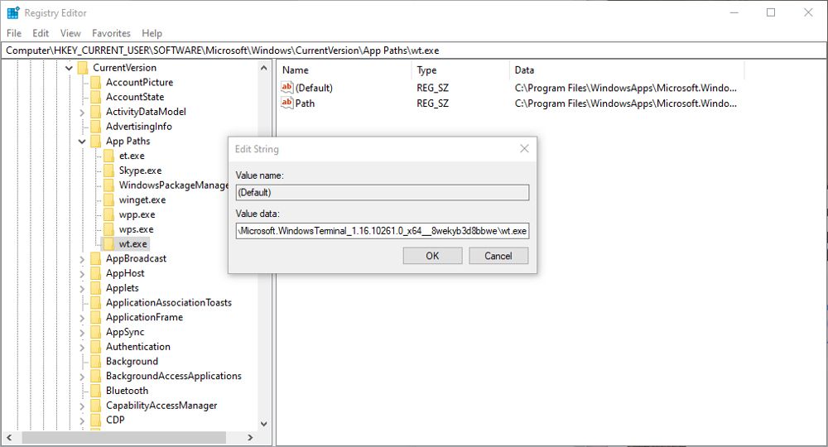
Task: Select the Skype.exe folder icon
Action: coord(108,171)
